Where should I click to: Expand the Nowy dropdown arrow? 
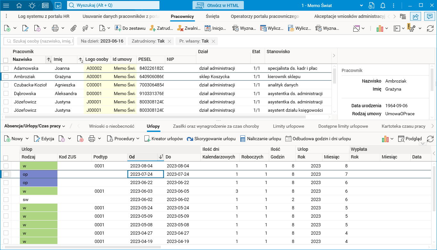pyautogui.click(x=27, y=139)
